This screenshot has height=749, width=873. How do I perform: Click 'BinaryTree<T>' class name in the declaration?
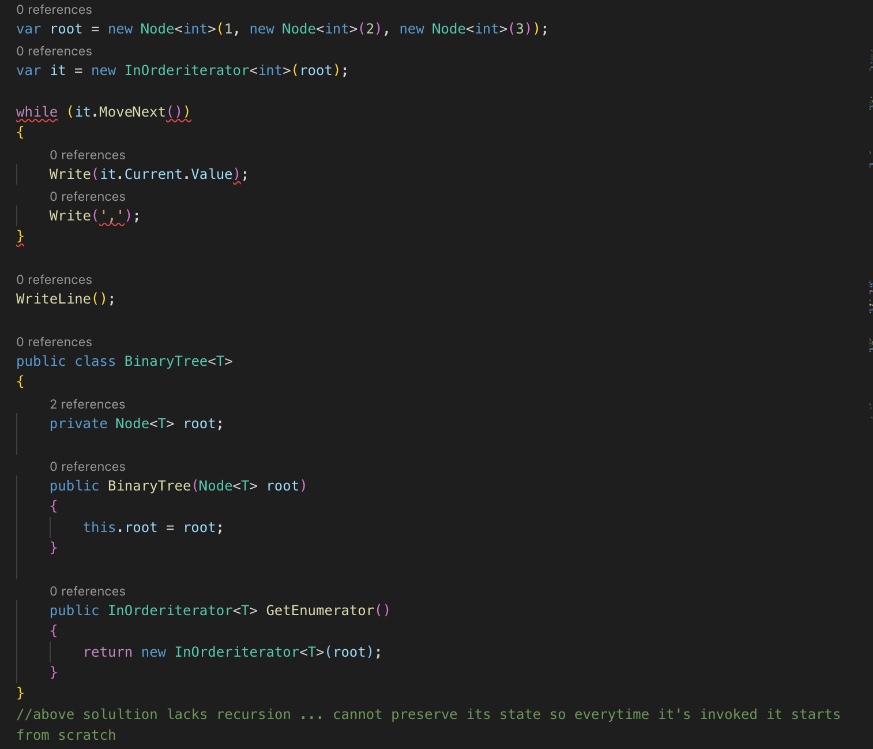tap(179, 361)
